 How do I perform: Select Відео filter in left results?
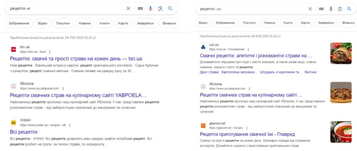(x=43, y=23)
